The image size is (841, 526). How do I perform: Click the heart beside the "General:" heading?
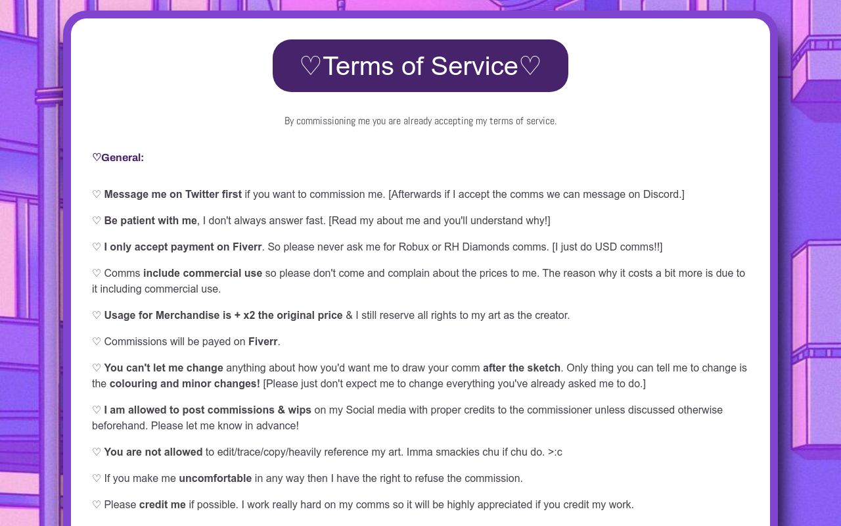(97, 157)
